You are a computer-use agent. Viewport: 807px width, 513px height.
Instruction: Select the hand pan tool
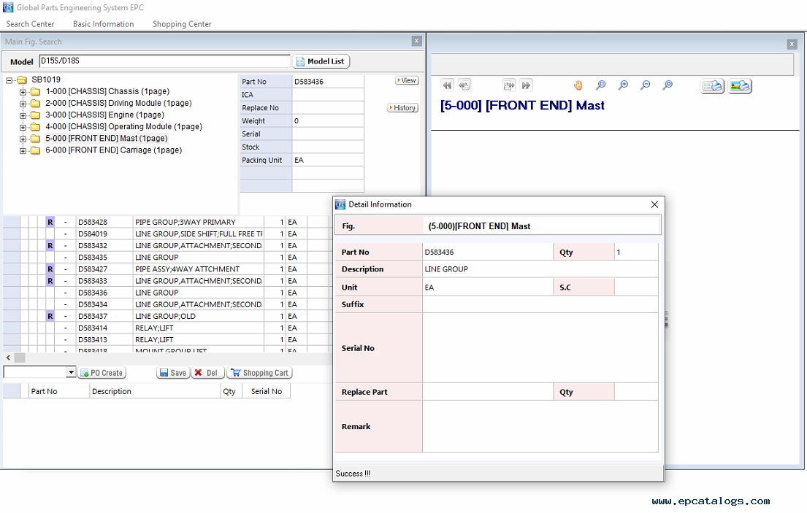(x=578, y=85)
